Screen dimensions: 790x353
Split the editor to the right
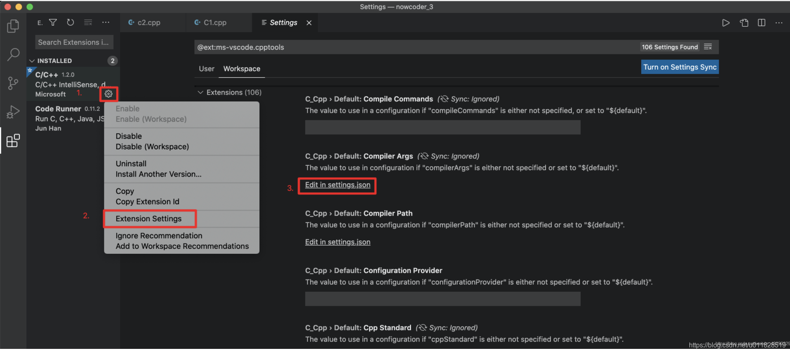(x=762, y=23)
